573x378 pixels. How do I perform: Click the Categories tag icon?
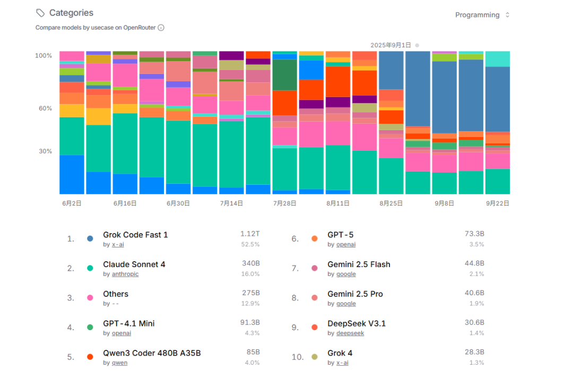[40, 13]
